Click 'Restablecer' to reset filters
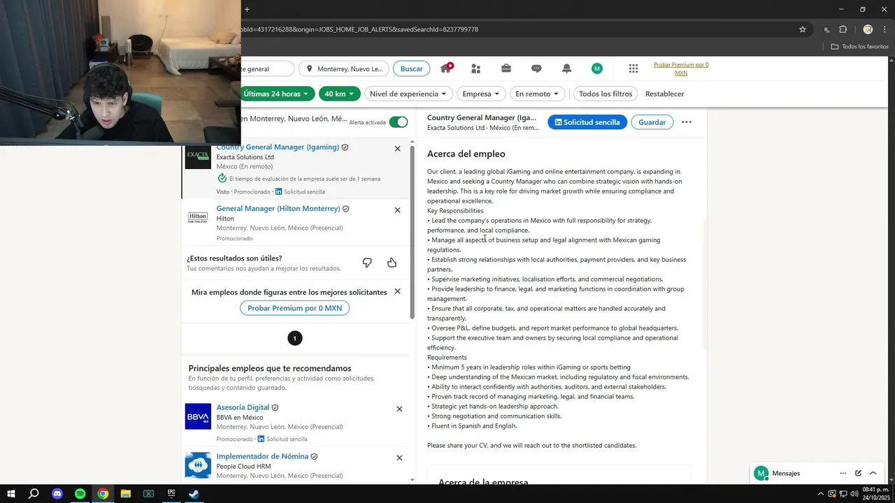This screenshot has height=503, width=895. coord(664,94)
